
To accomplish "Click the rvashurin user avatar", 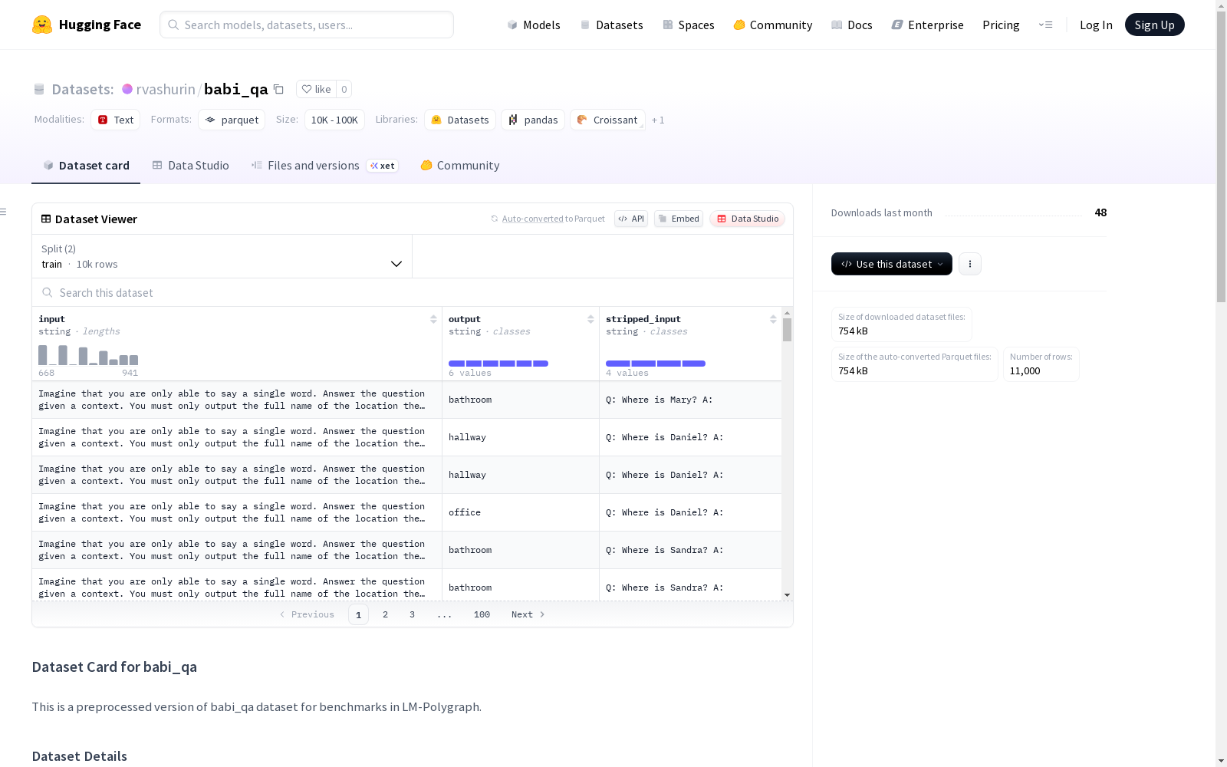I will click(x=127, y=89).
